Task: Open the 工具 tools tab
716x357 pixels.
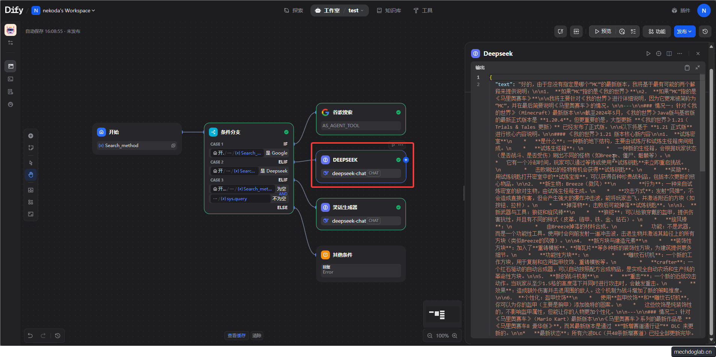Action: [423, 10]
